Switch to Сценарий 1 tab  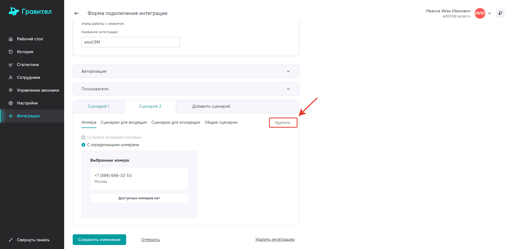coord(98,106)
